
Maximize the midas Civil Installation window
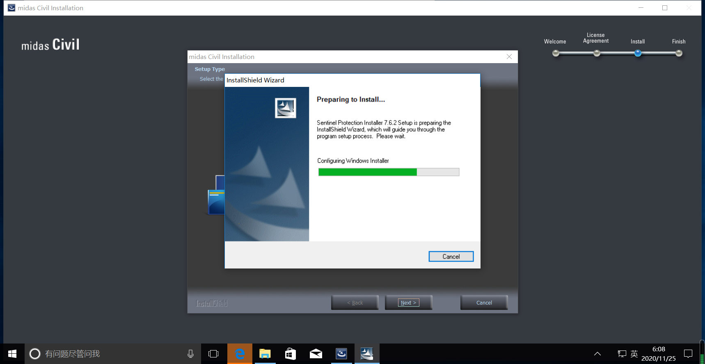665,8
